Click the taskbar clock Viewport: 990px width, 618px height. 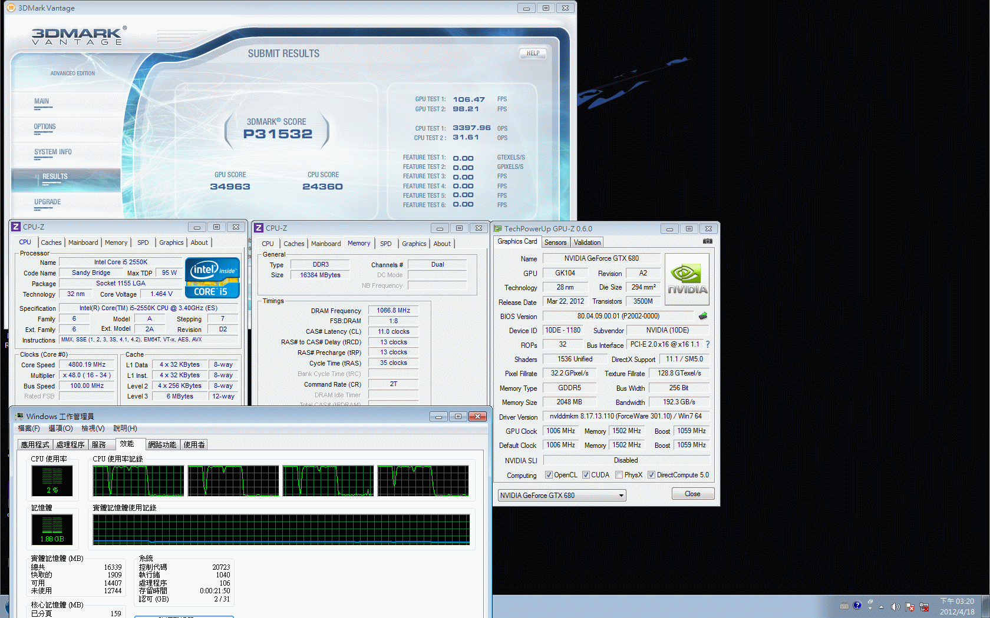957,607
